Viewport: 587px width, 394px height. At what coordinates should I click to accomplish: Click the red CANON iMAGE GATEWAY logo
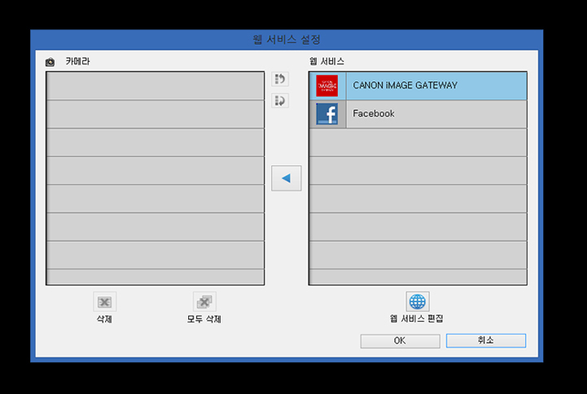click(x=327, y=85)
